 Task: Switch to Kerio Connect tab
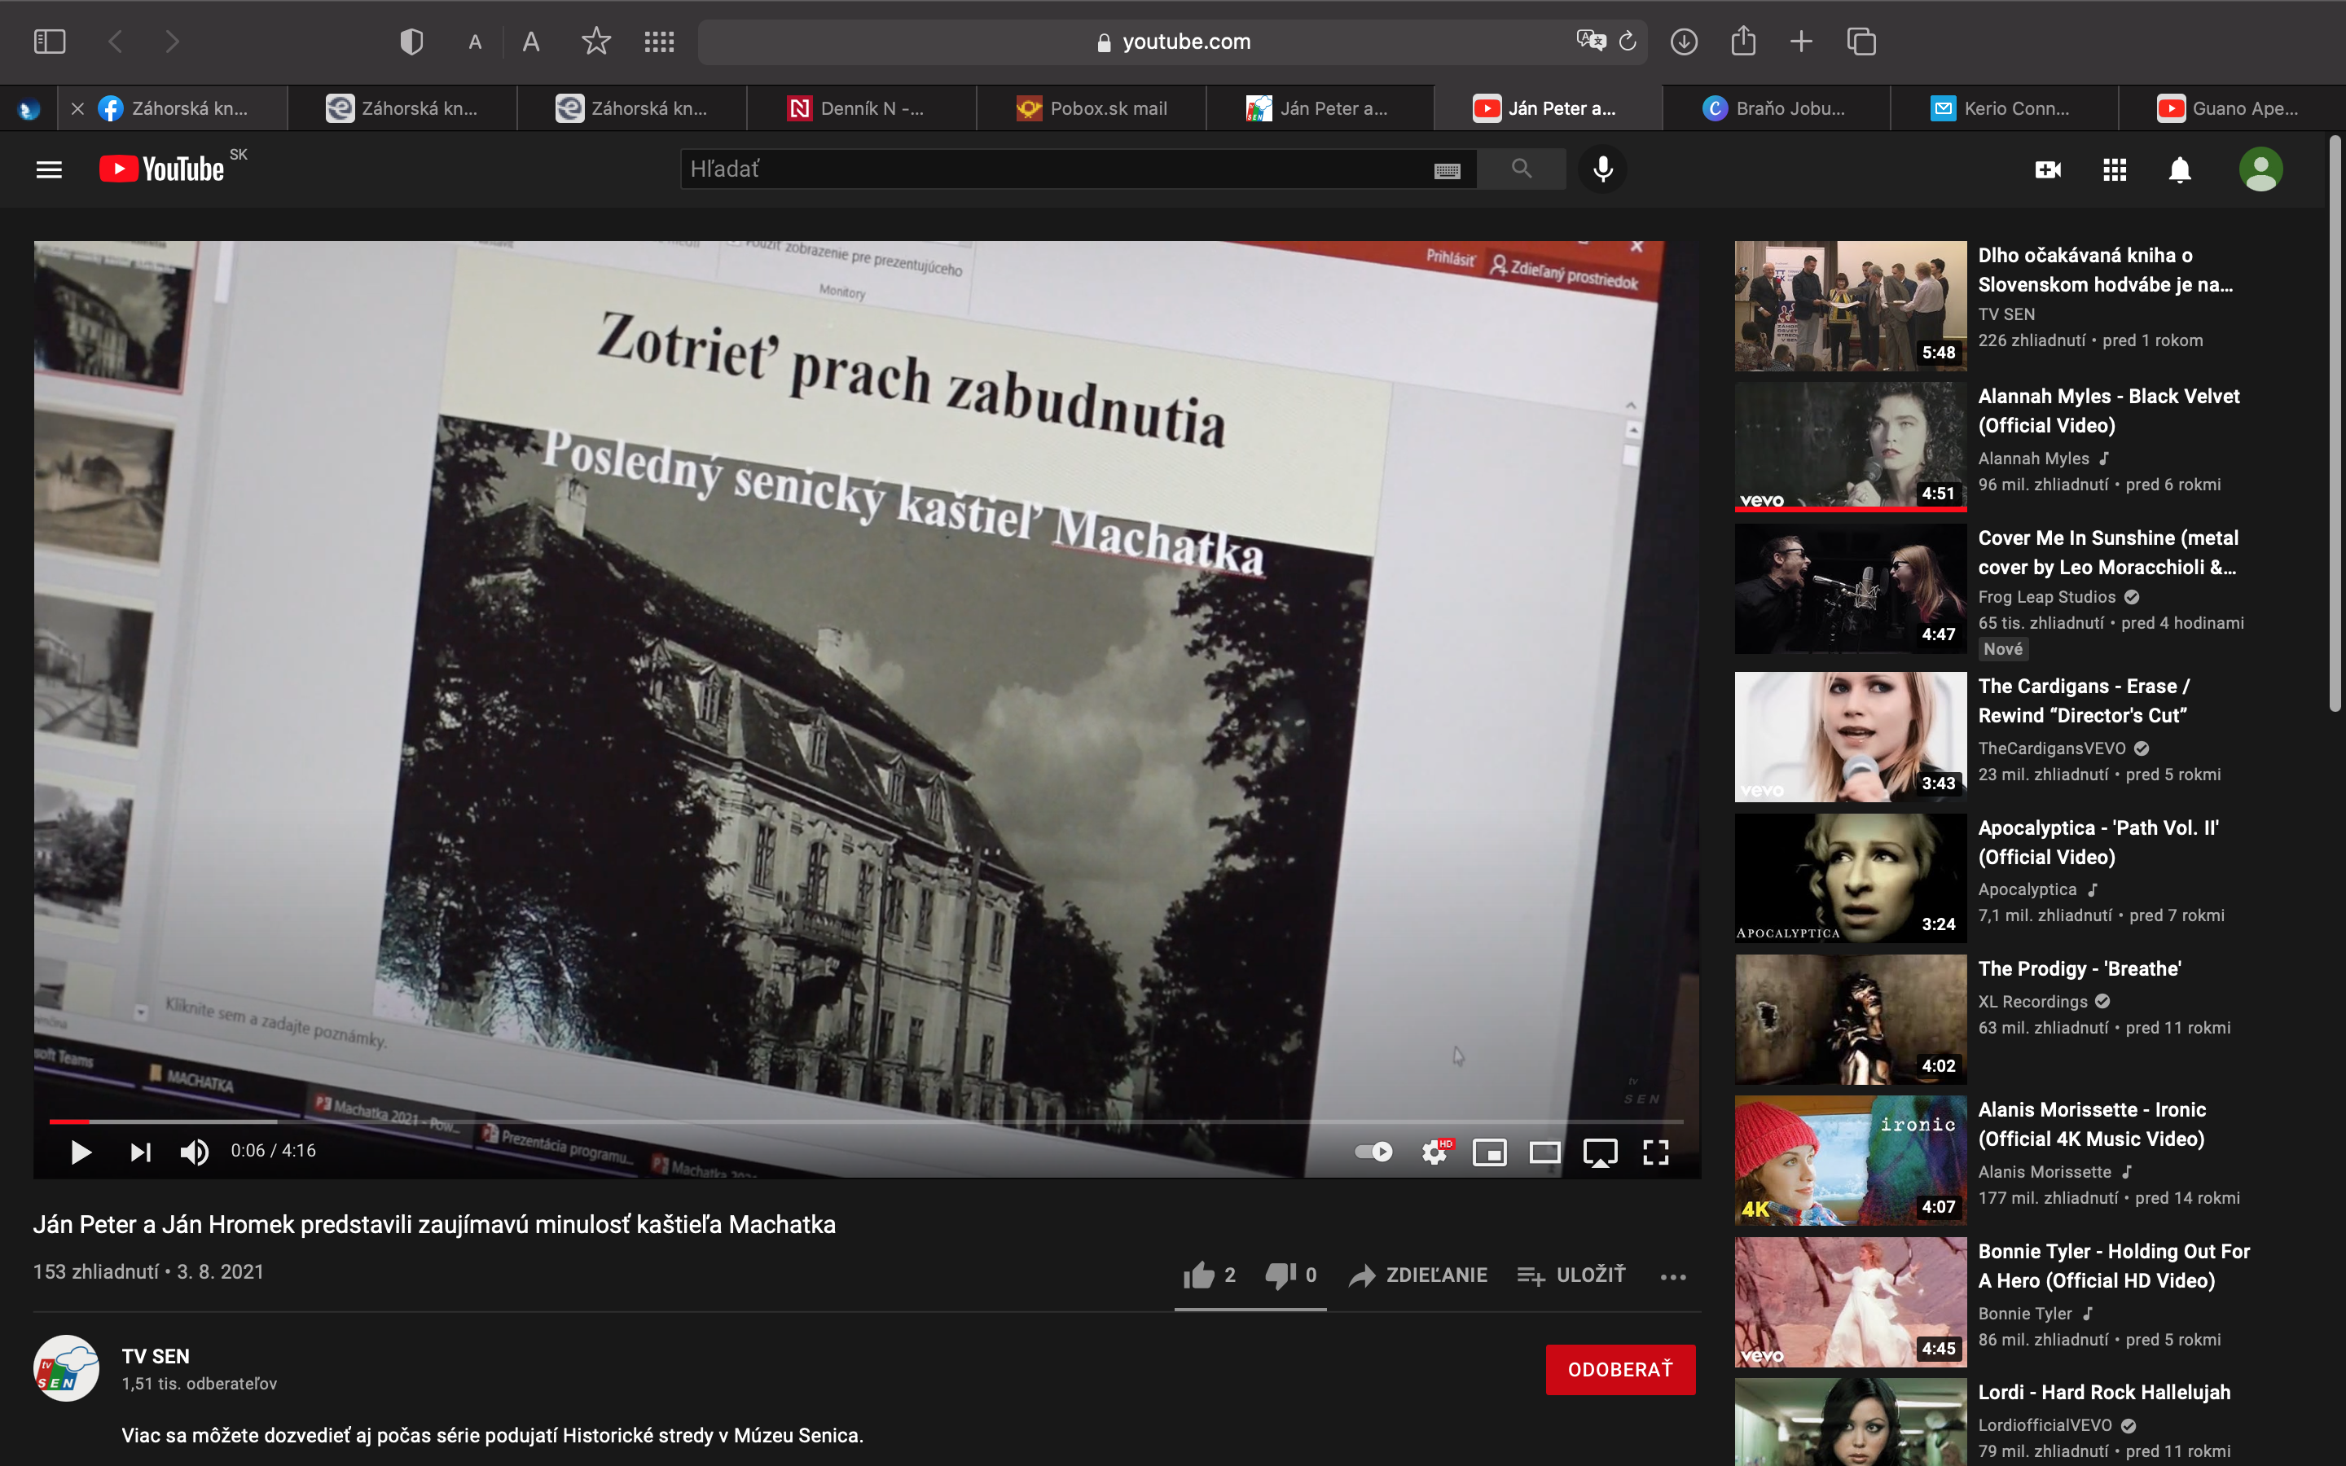pos(2005,108)
